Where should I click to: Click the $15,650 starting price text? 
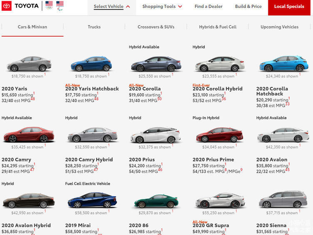17,95
